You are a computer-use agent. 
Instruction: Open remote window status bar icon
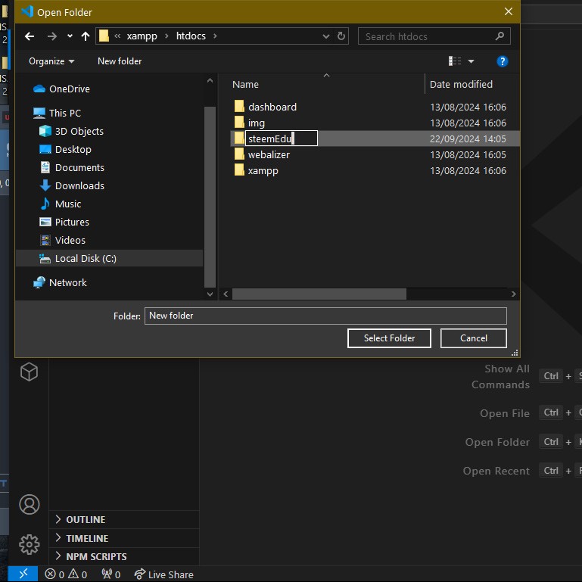click(23, 574)
